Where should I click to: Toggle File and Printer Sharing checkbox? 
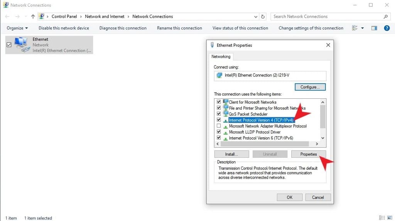[x=219, y=108]
